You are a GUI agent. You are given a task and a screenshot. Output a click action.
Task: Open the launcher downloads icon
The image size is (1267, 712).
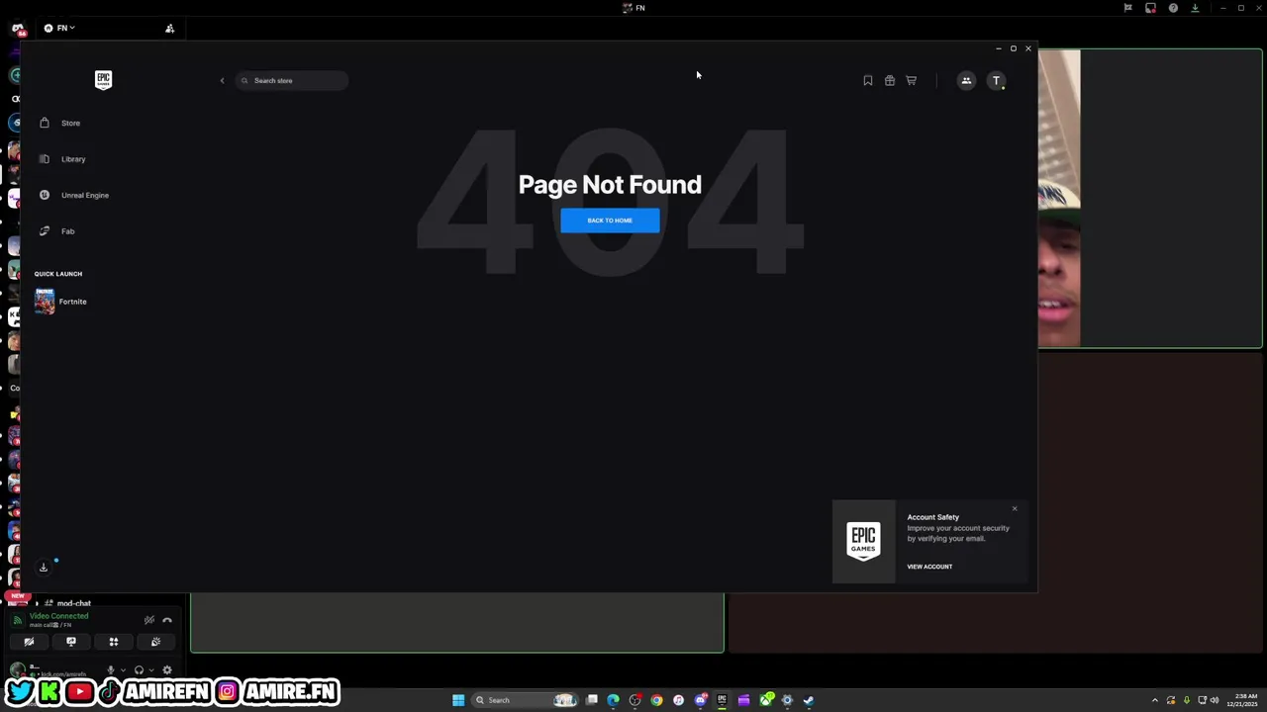[44, 568]
